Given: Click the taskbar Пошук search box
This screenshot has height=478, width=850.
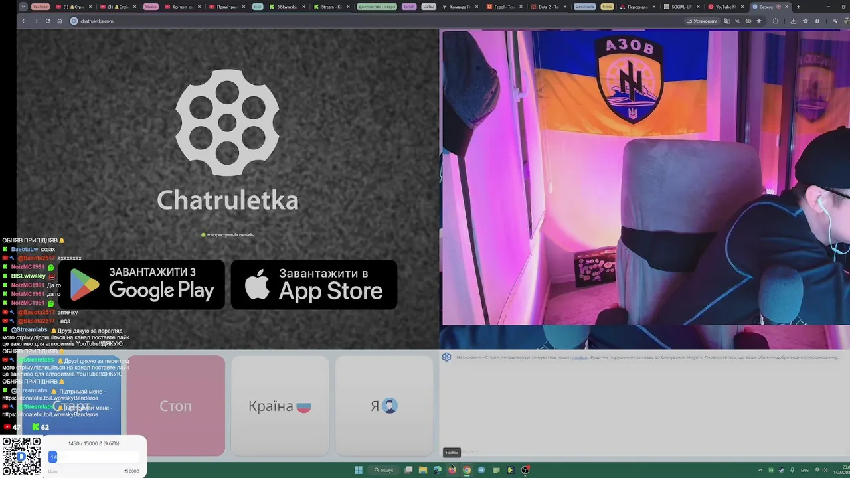Looking at the screenshot, I should (x=384, y=470).
